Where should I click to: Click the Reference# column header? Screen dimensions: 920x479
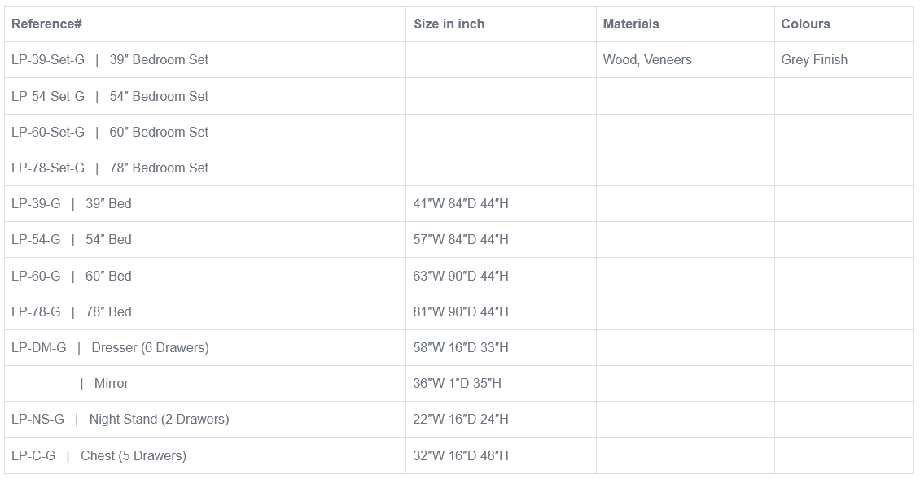(x=46, y=24)
